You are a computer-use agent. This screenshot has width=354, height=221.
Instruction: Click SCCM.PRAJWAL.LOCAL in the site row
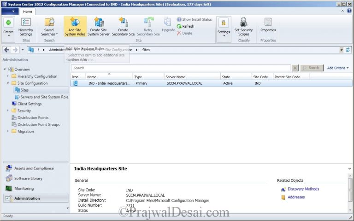[184, 83]
